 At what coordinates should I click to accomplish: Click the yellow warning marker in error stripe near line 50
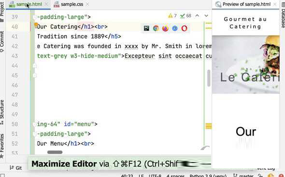click(x=208, y=126)
